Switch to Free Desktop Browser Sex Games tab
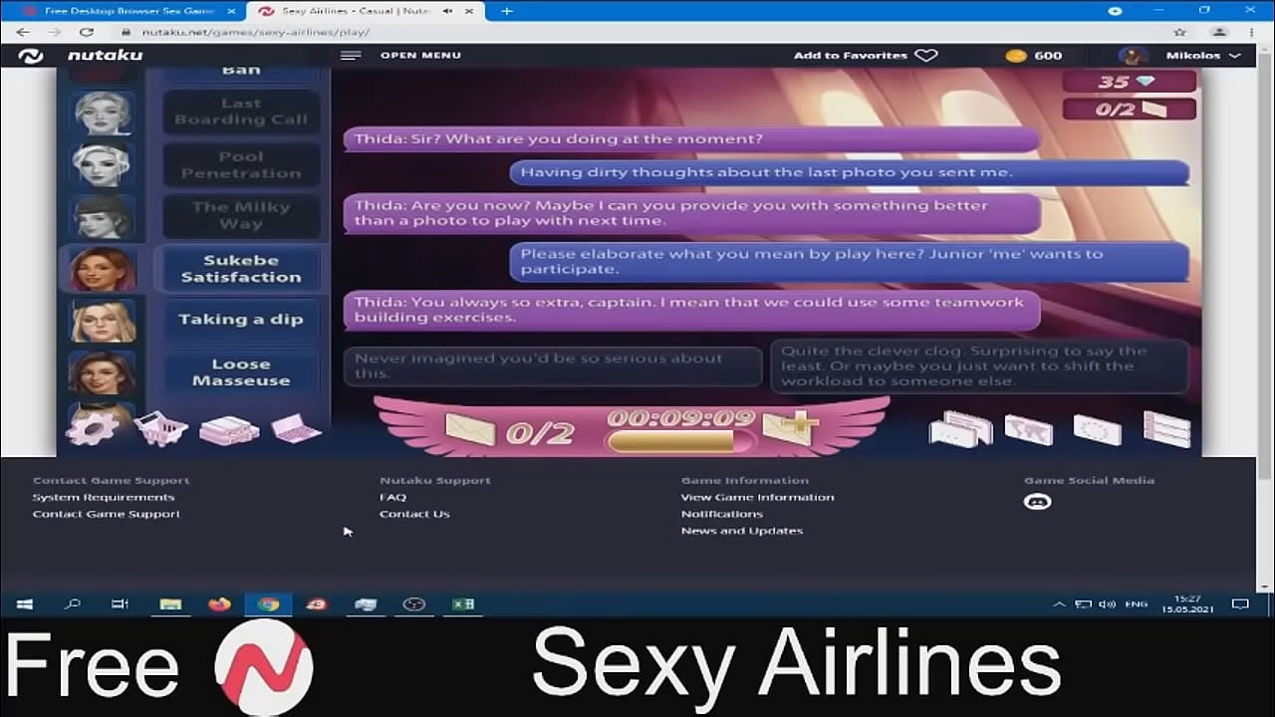The width and height of the screenshot is (1275, 717). coord(129,11)
